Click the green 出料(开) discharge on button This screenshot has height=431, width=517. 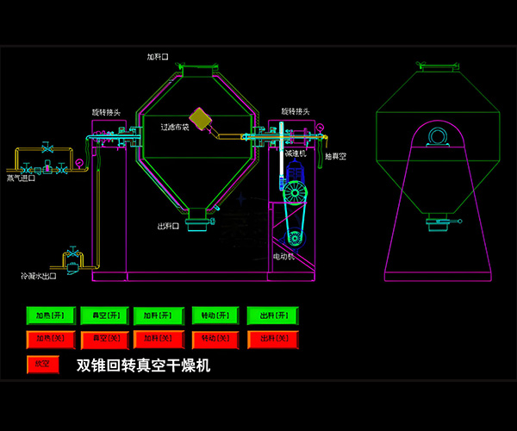(x=272, y=315)
